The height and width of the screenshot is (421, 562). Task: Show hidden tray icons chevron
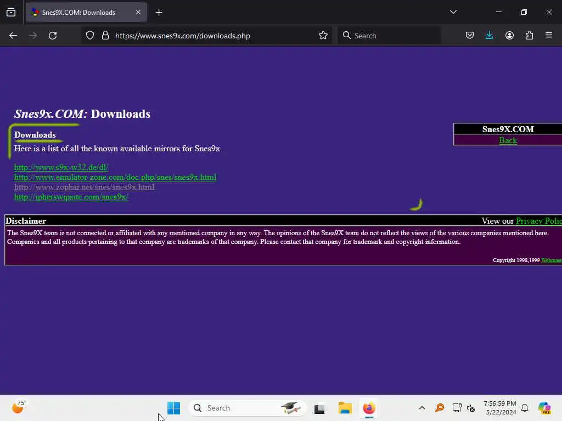point(422,408)
